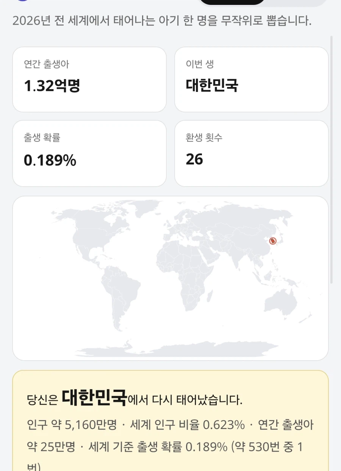Click the 2026년 description text line
This screenshot has height=471, width=341.
[x=162, y=21]
